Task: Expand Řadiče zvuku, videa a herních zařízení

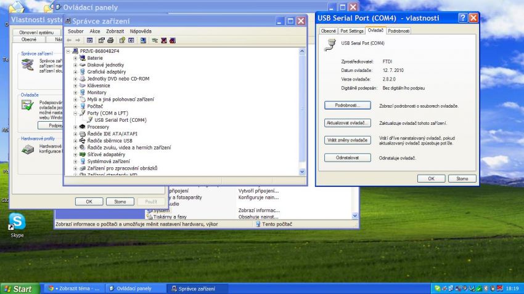Action: [75, 148]
